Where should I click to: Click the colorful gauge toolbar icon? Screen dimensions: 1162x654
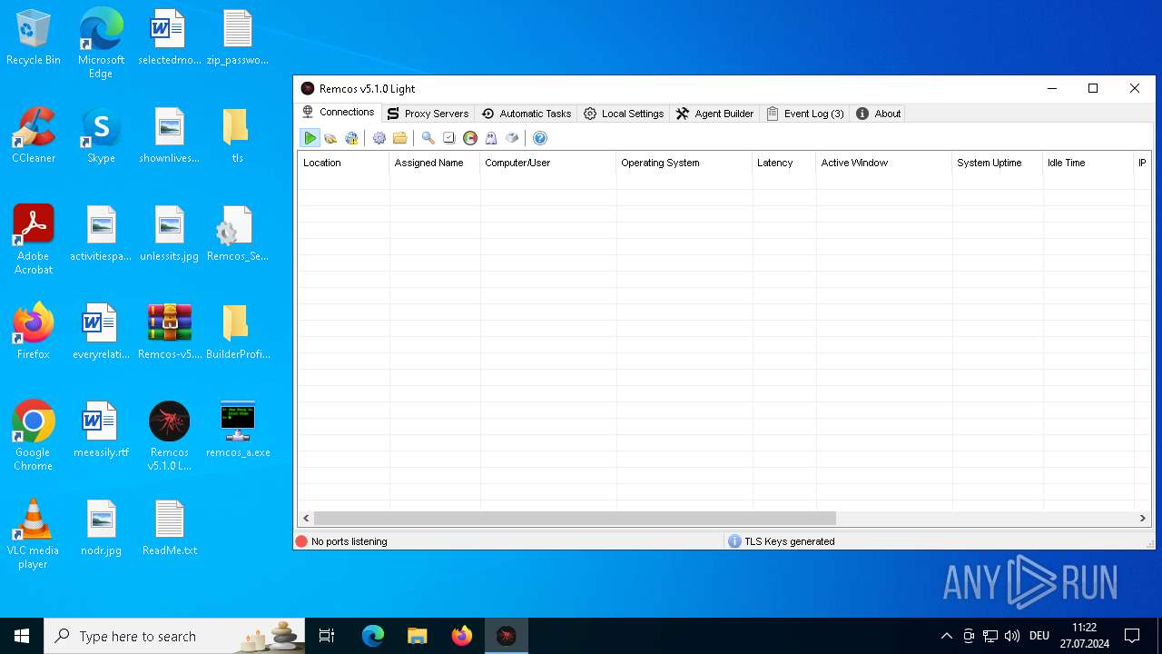(x=469, y=138)
